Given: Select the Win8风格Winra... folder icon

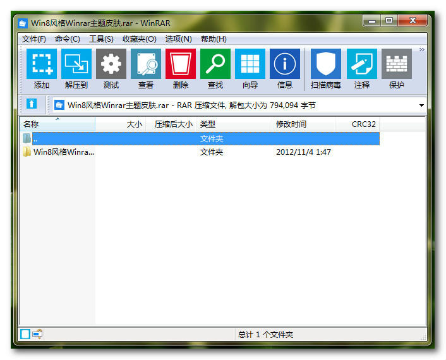Looking at the screenshot, I should coord(27,152).
